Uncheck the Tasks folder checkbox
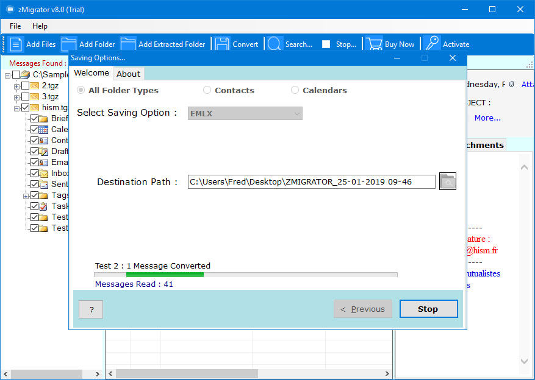The image size is (535, 380). click(34, 206)
